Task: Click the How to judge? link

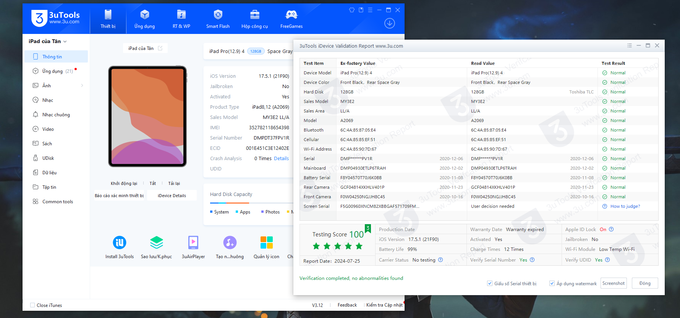Action: [625, 206]
